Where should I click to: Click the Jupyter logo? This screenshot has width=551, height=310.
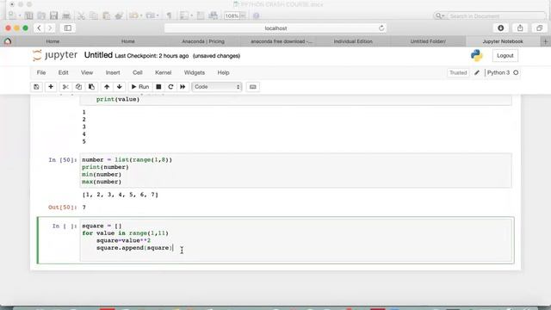[55, 55]
